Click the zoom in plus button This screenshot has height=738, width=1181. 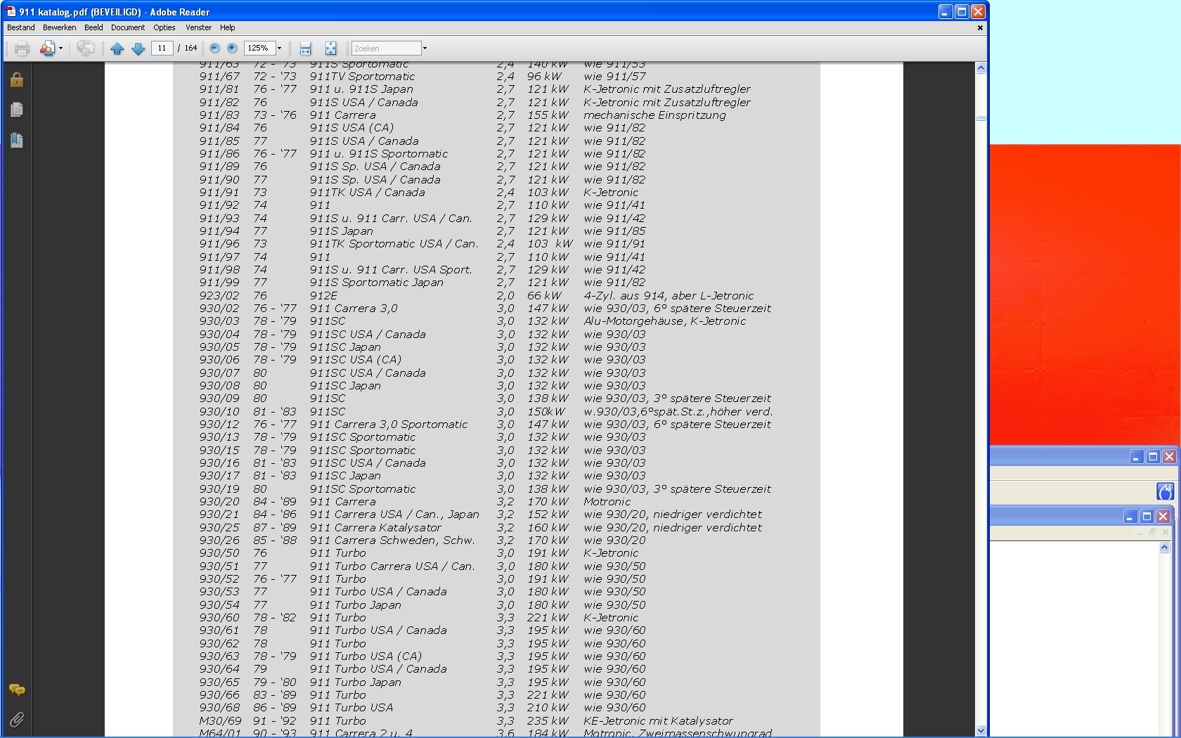coord(232,48)
